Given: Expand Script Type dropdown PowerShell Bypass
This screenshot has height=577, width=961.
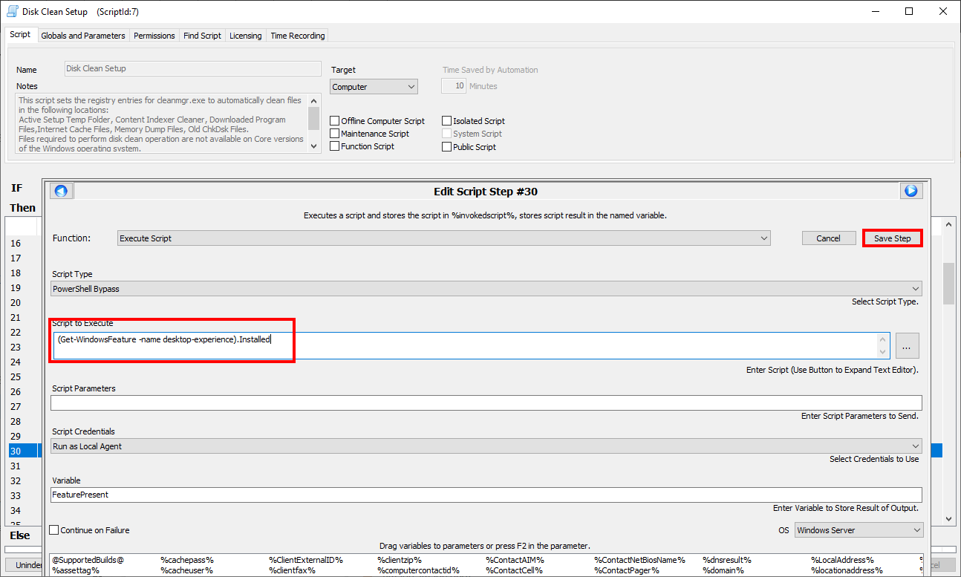Looking at the screenshot, I should (486, 289).
